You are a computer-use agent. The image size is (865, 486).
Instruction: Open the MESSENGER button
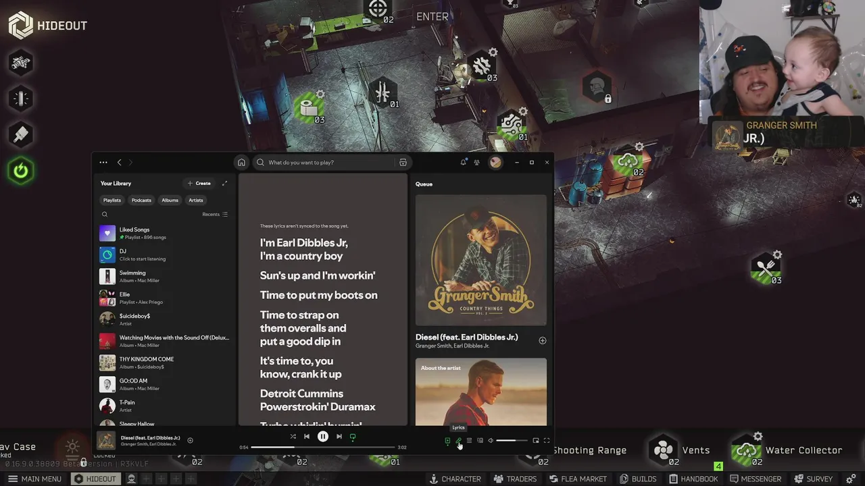(755, 479)
